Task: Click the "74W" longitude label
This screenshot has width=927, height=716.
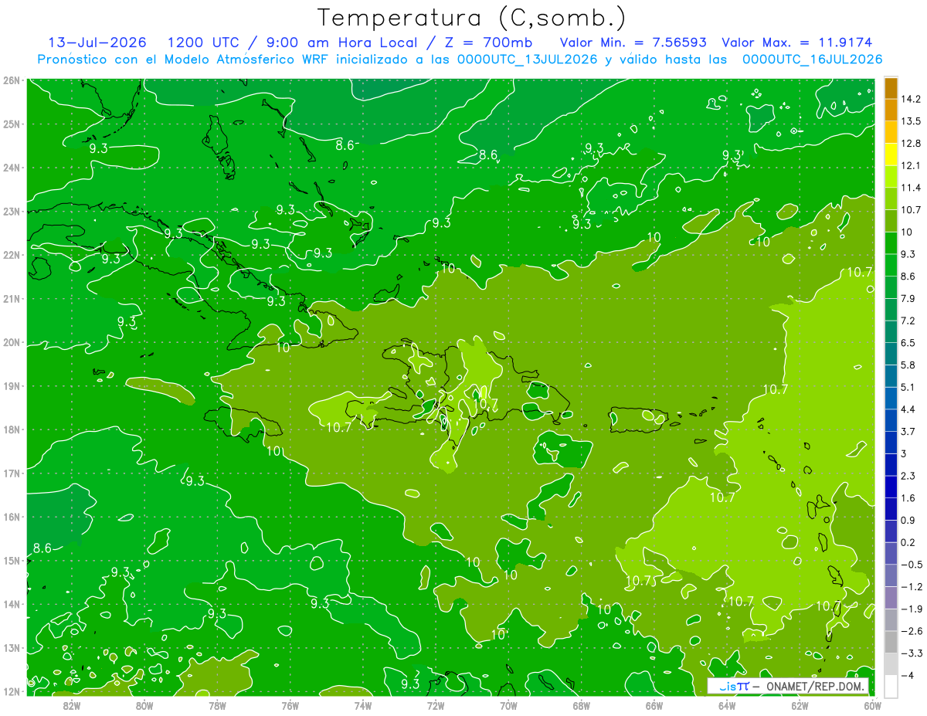Action: pos(363,705)
